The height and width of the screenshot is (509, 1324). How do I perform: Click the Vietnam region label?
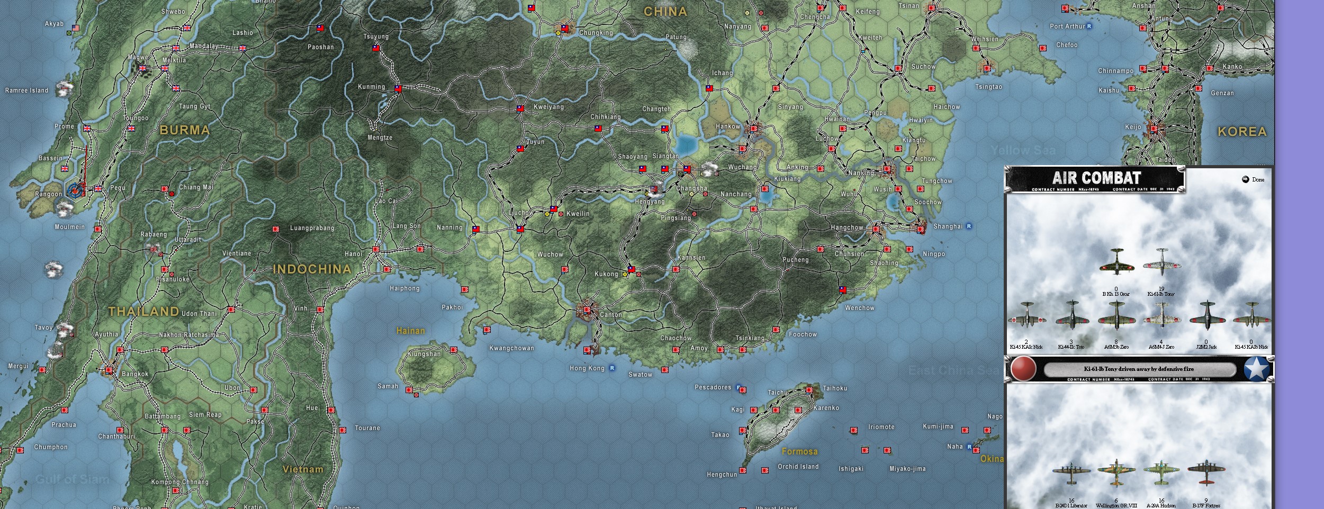pyautogui.click(x=303, y=470)
